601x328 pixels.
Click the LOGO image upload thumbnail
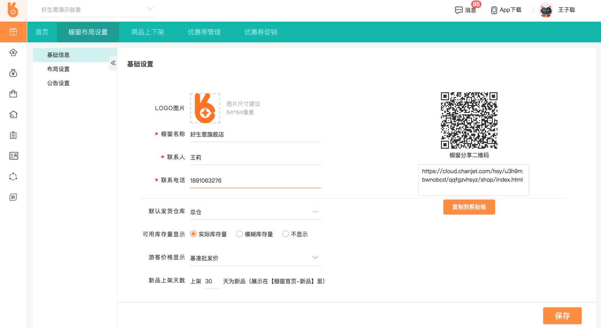pyautogui.click(x=205, y=108)
